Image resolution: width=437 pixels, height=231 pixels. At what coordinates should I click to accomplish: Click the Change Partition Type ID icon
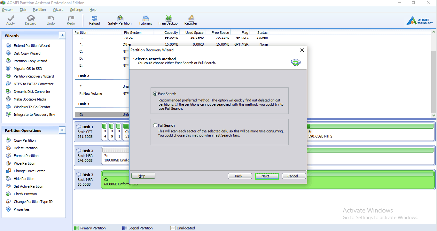click(x=8, y=202)
